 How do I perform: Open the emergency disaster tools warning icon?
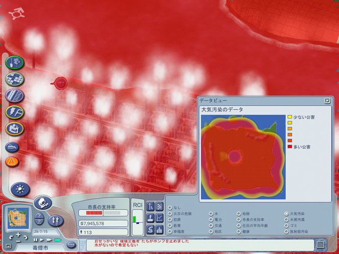point(12,161)
